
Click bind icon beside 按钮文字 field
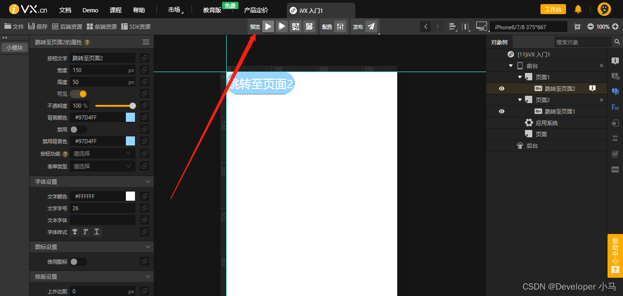point(144,58)
